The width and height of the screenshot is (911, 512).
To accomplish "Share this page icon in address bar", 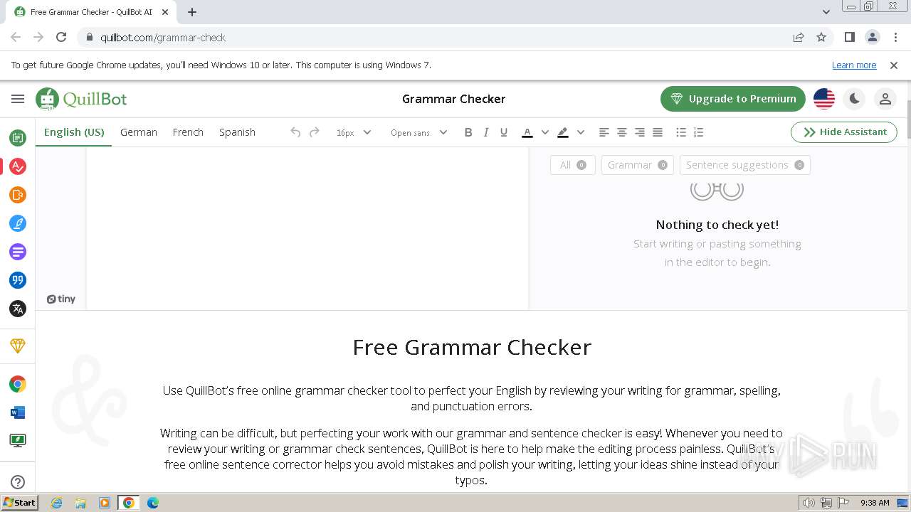I will click(x=799, y=38).
